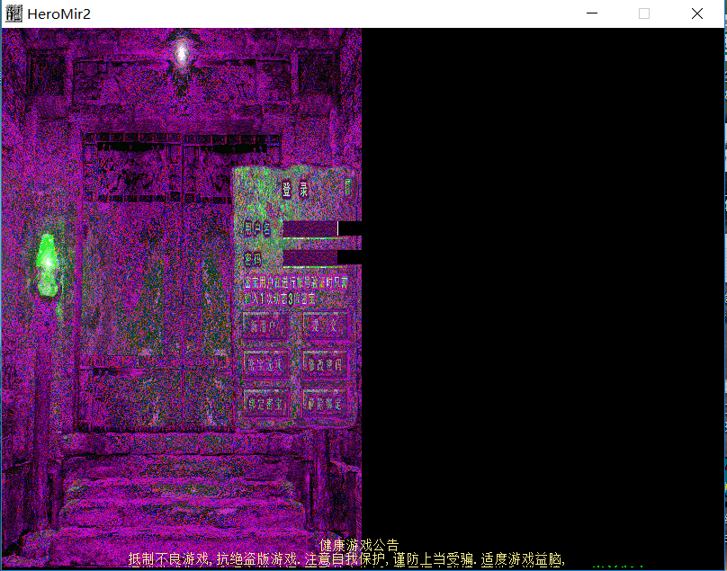Open the 修改密码 change password button
This screenshot has height=571, width=727.
[324, 364]
